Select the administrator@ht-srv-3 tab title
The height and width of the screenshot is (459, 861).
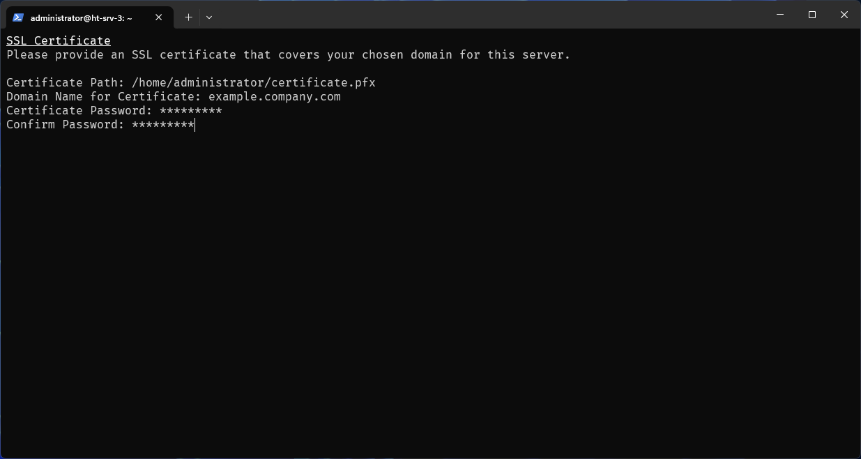click(81, 18)
